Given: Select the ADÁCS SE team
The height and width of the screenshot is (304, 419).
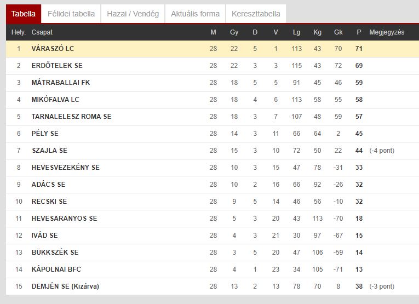Looking at the screenshot, I should coord(48,185).
